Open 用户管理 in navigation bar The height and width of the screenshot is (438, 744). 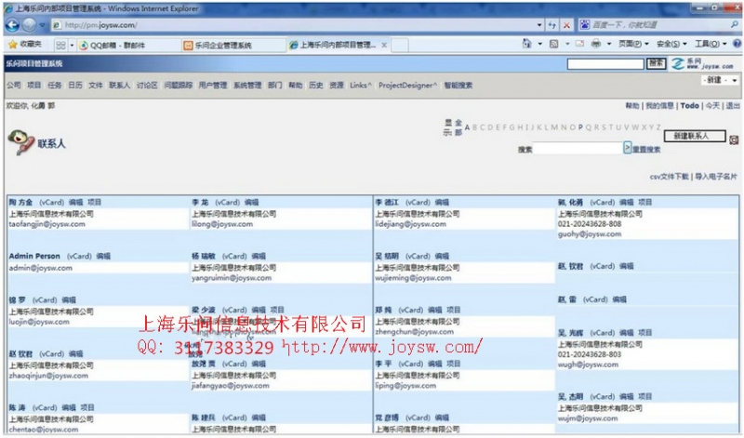(x=213, y=85)
